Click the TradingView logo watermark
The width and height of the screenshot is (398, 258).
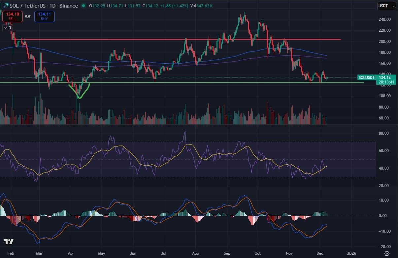(x=9, y=242)
